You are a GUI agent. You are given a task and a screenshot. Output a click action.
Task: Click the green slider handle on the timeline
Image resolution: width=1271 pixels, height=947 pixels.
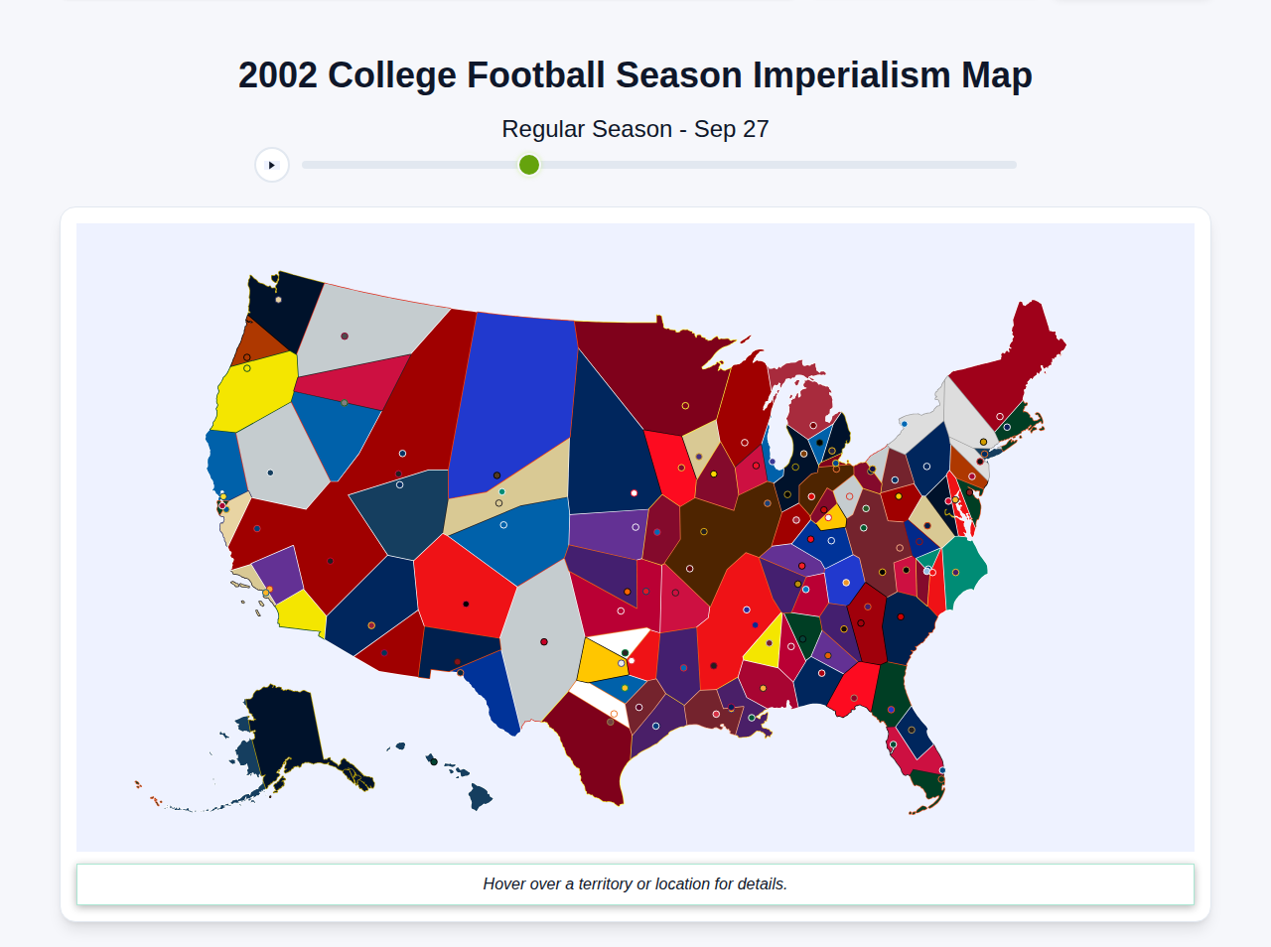(528, 165)
